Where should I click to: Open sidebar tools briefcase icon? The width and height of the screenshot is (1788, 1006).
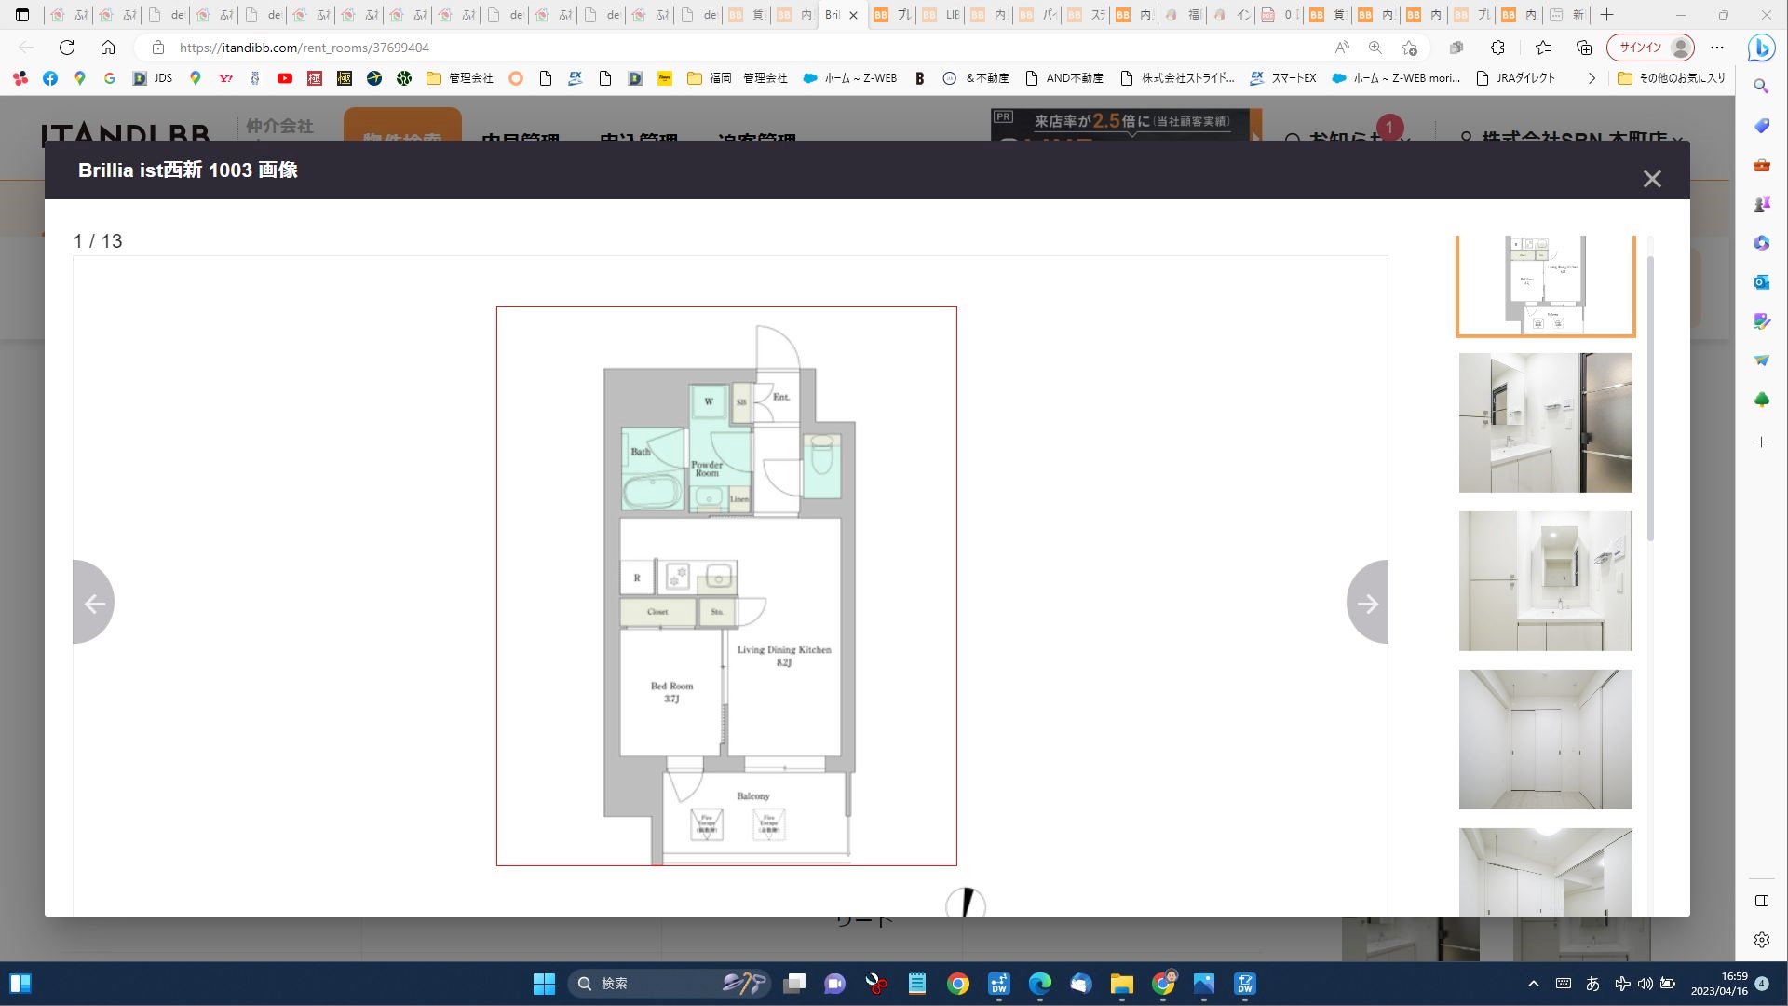1761,165
